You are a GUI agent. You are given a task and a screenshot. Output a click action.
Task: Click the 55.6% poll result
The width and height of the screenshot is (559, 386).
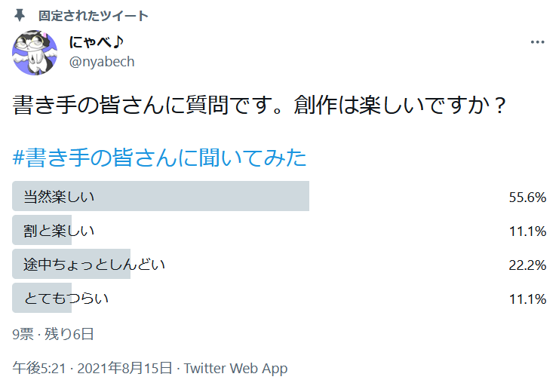pyautogui.click(x=527, y=198)
